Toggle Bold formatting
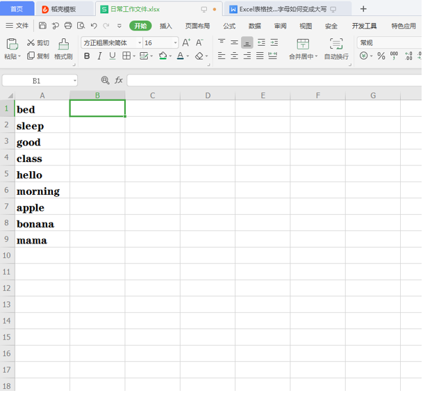The height and width of the screenshot is (393, 423). tap(88, 56)
